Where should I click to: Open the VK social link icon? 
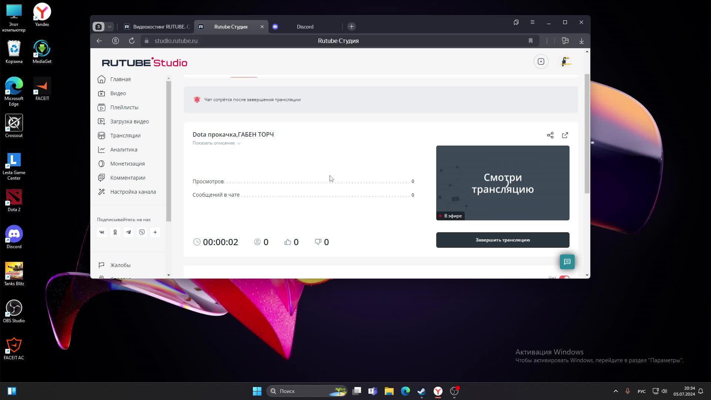point(102,232)
